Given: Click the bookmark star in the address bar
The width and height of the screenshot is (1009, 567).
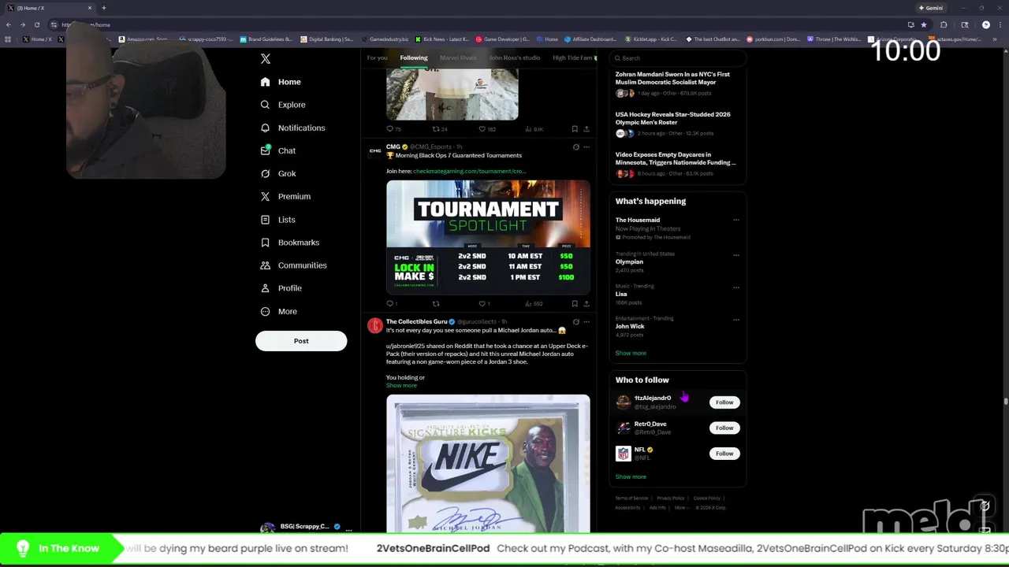Looking at the screenshot, I should [924, 24].
